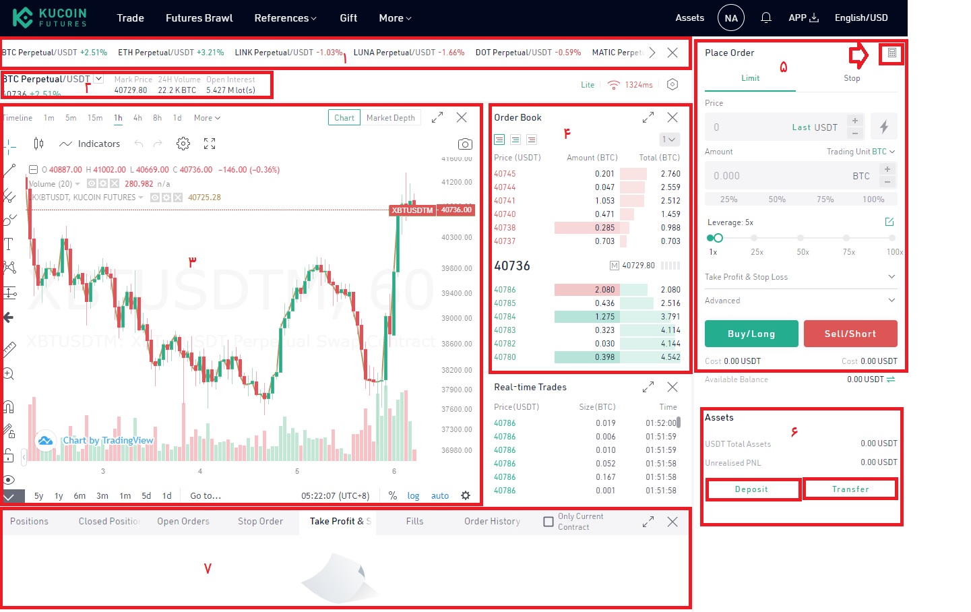Viewport: 971px width, 612px height.
Task: Open the References menu dropdown
Action: (x=285, y=18)
